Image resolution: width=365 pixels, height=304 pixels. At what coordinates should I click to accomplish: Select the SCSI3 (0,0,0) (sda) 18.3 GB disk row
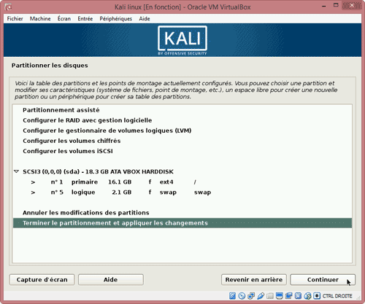(182, 171)
